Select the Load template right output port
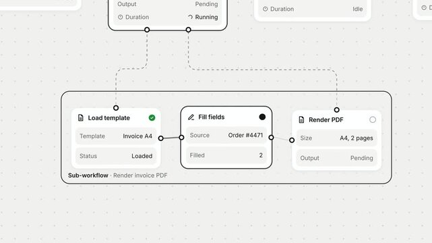432x243 pixels. [x=161, y=138]
